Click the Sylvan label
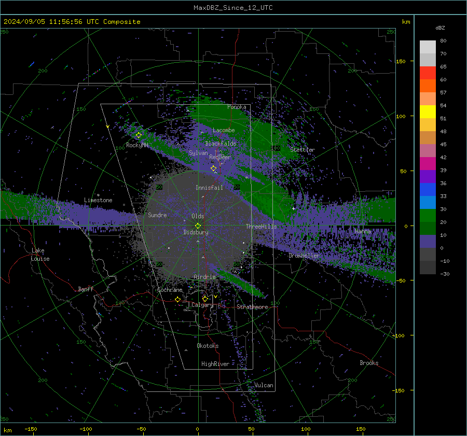467x436 pixels. (198, 153)
